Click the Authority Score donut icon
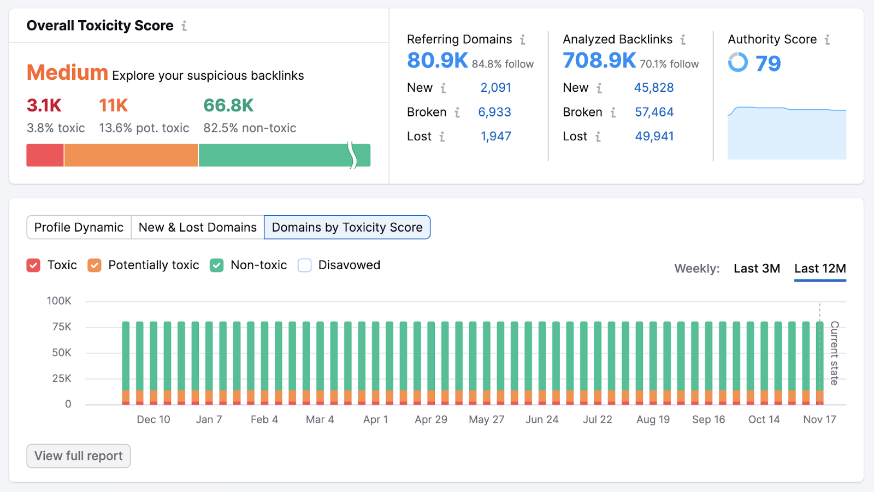The width and height of the screenshot is (874, 492). (738, 62)
